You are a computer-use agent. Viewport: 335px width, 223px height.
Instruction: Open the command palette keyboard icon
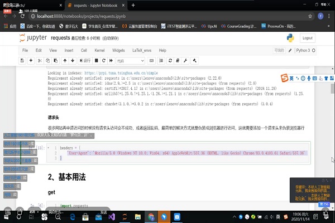[151, 60]
